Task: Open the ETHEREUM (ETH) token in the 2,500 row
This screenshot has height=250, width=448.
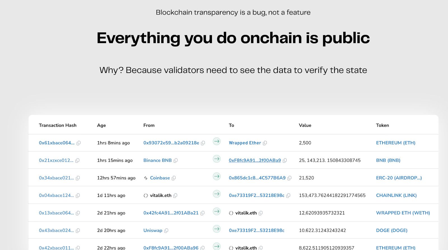Action: (x=396, y=143)
